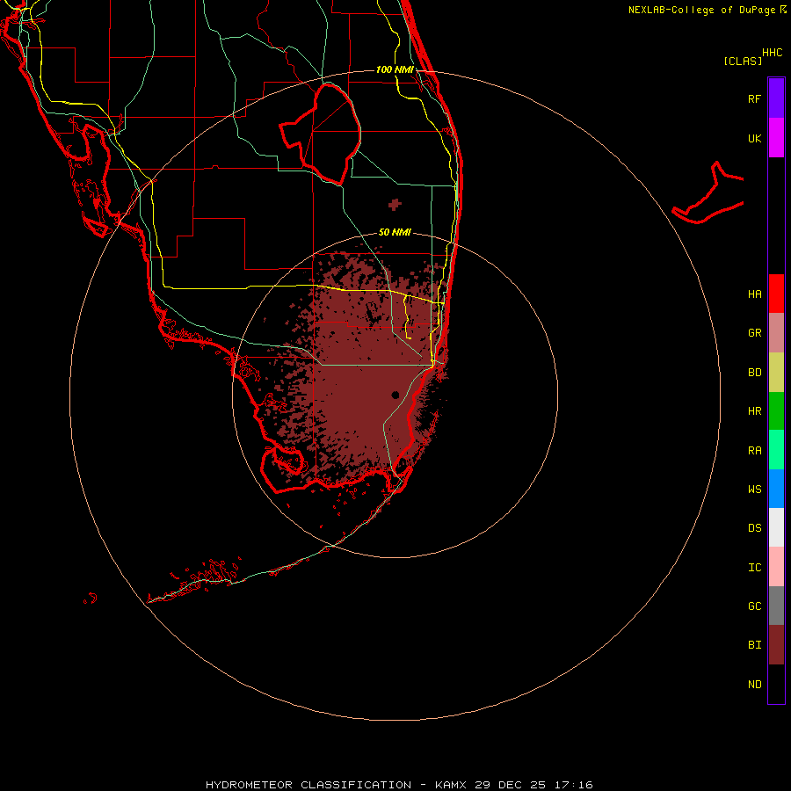
Task: Click the BI brown legend swatch
Action: click(x=776, y=645)
